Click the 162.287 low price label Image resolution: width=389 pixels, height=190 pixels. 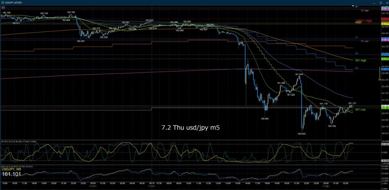[x=81, y=41]
